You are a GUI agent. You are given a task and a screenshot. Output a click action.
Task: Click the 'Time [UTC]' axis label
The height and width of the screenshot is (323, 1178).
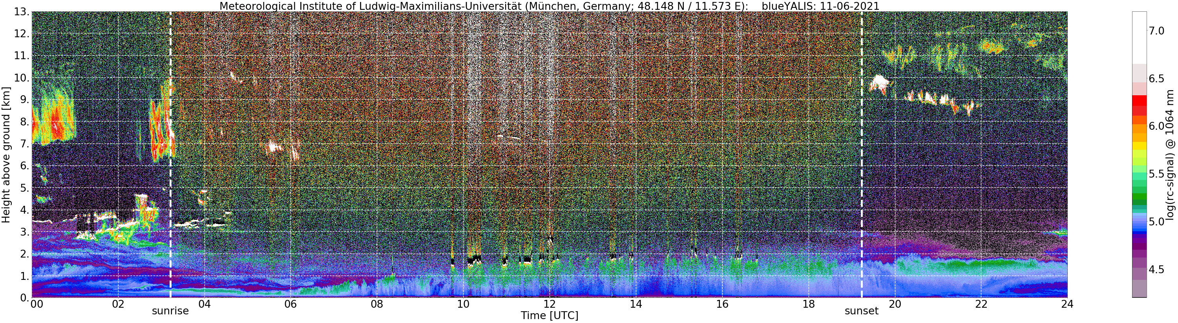pyautogui.click(x=549, y=316)
